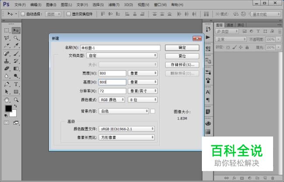
Task: Open the 文件(F) menu
Action: [x=20, y=5]
